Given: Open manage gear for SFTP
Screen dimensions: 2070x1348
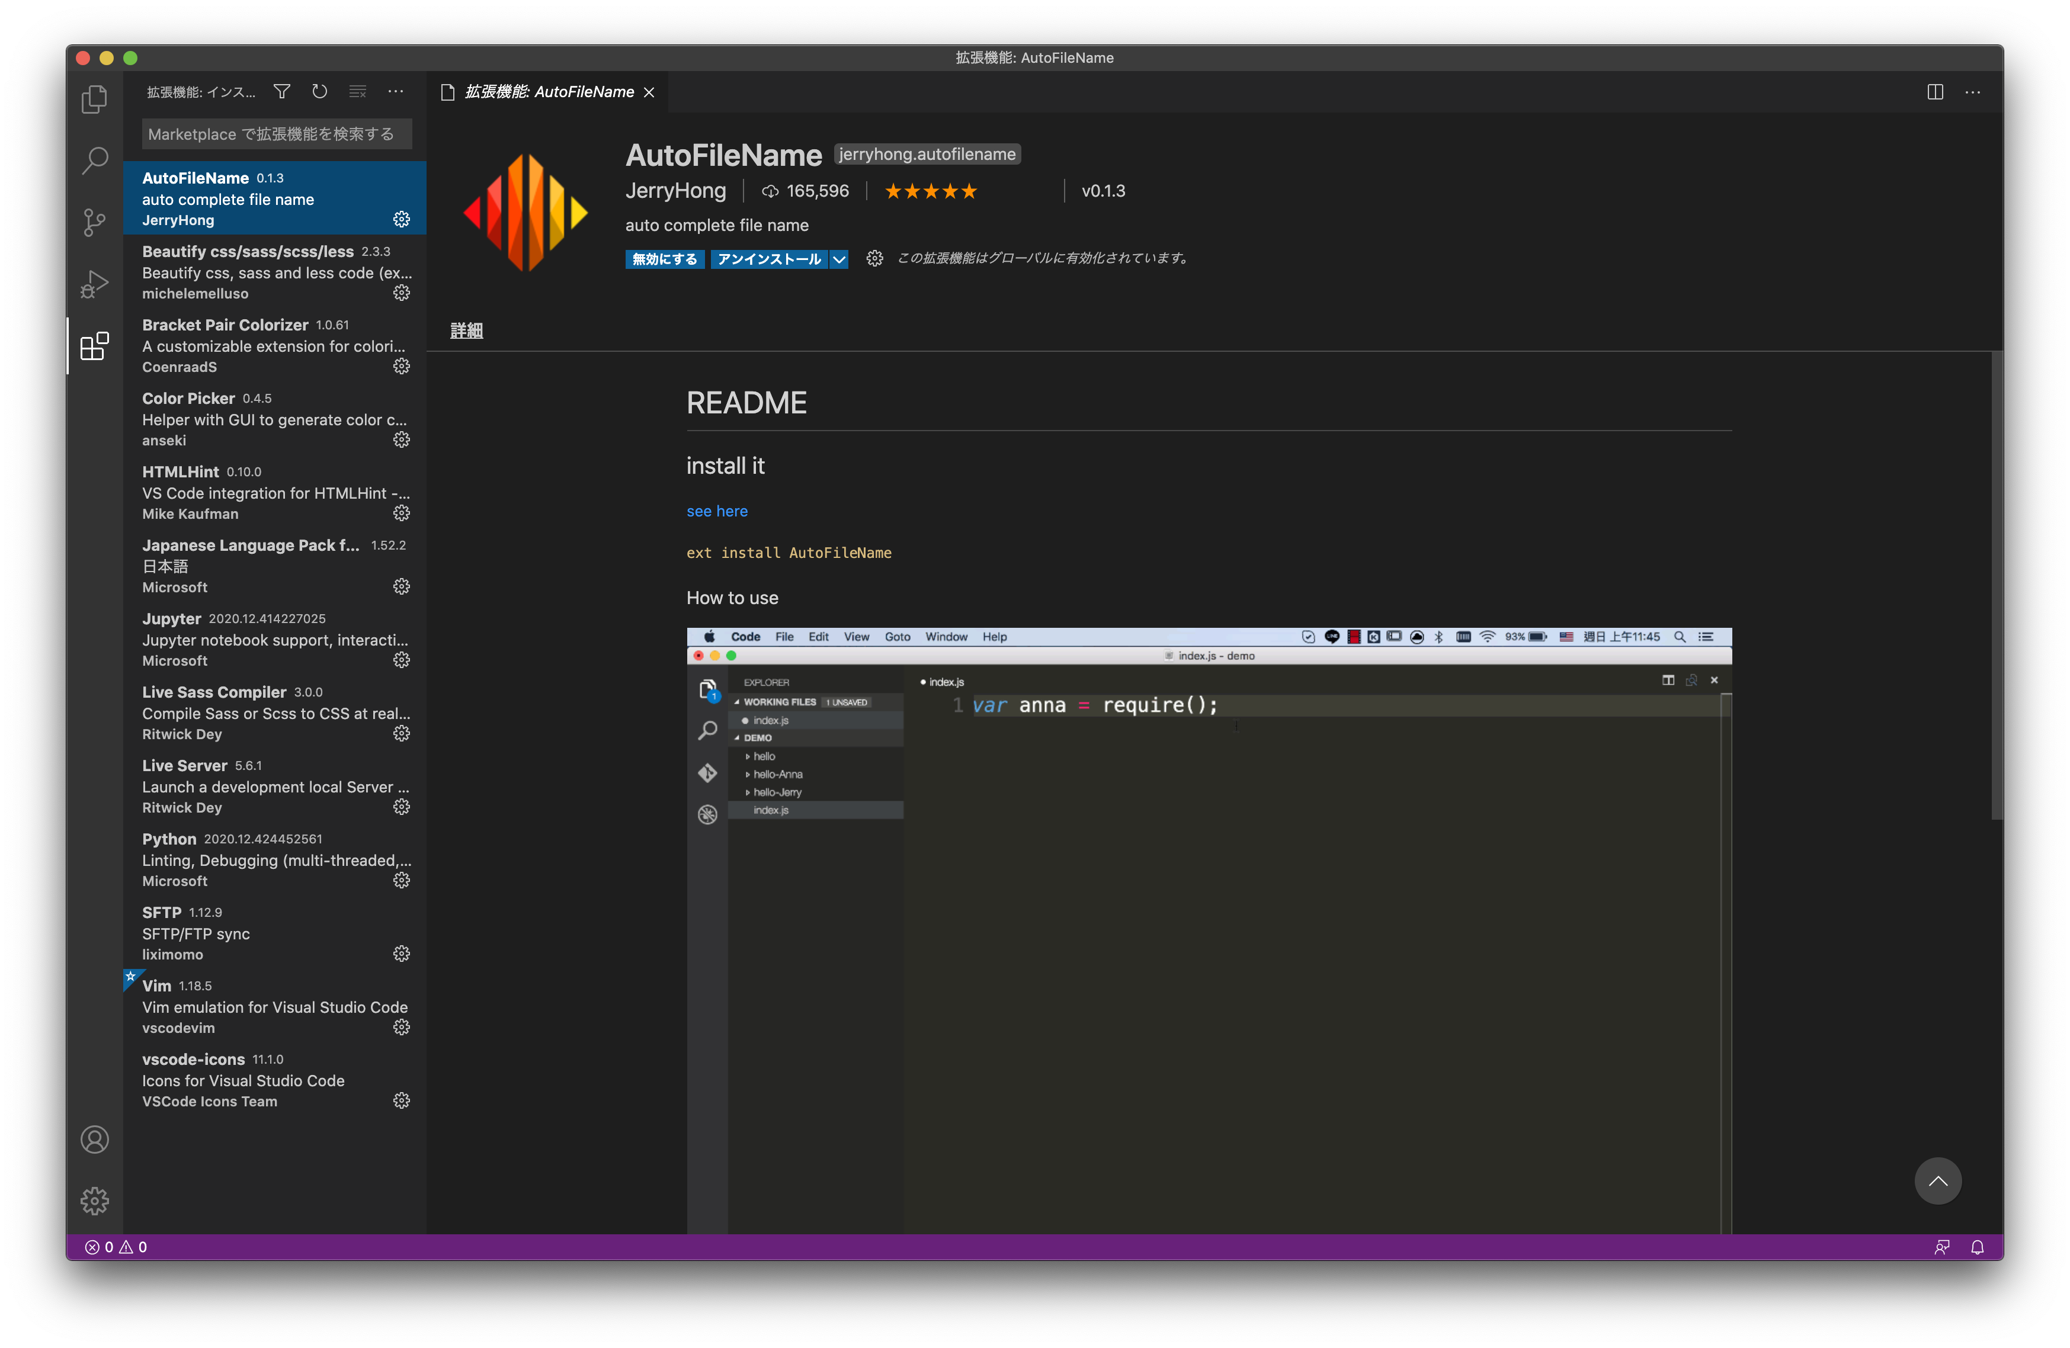Looking at the screenshot, I should pos(402,954).
